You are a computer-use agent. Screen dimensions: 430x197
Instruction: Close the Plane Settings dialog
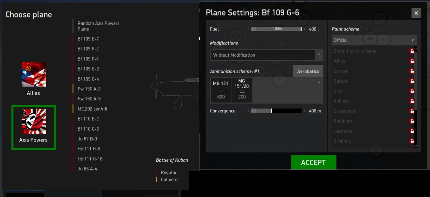tap(416, 13)
